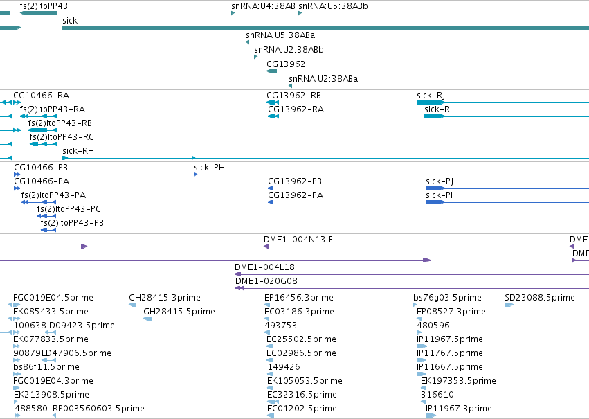Click feature 316610
The width and height of the screenshot is (589, 419).
tap(437, 395)
